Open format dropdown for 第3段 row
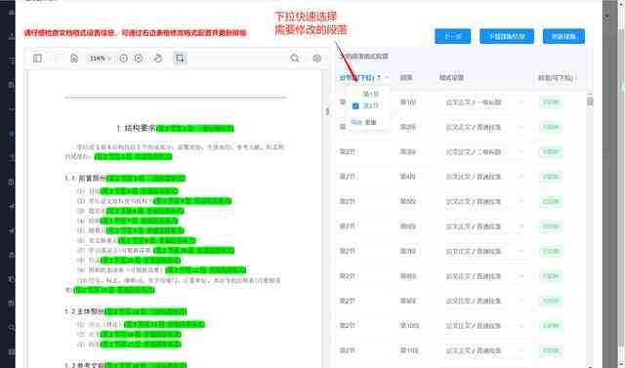This screenshot has width=625, height=368. [483, 152]
